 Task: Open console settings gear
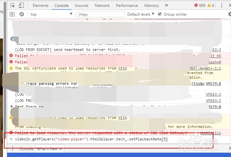click(230, 14)
